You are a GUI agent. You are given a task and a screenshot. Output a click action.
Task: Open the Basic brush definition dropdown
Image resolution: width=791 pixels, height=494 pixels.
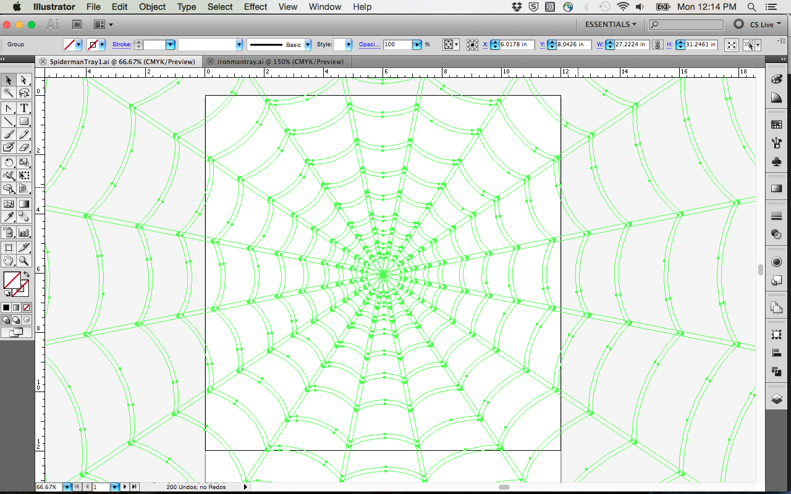(309, 44)
